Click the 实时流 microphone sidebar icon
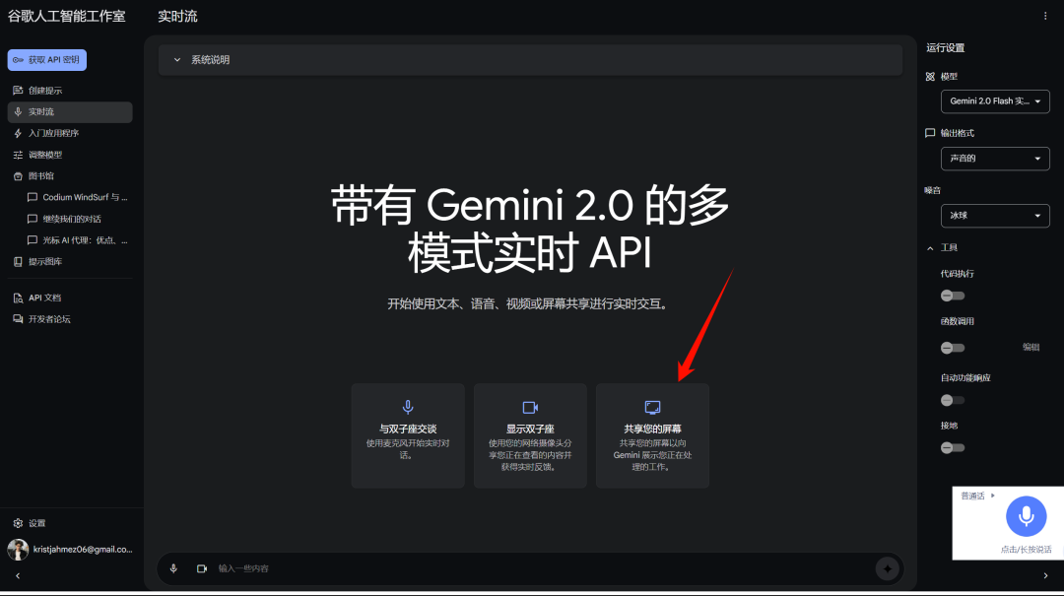This screenshot has width=1064, height=596. coord(19,112)
